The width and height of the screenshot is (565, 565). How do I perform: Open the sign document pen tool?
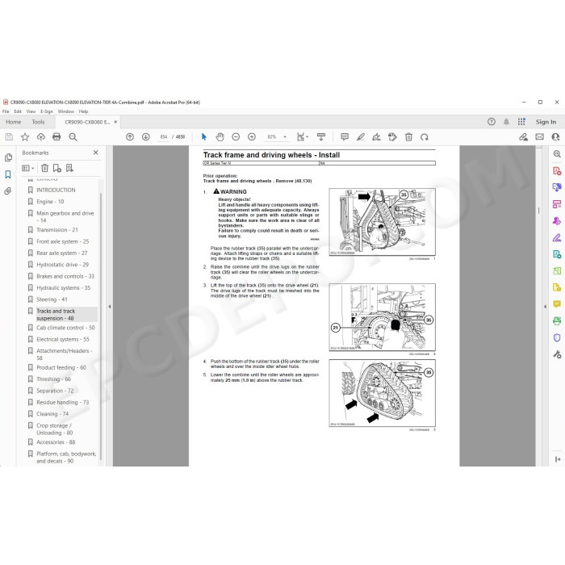point(376,137)
